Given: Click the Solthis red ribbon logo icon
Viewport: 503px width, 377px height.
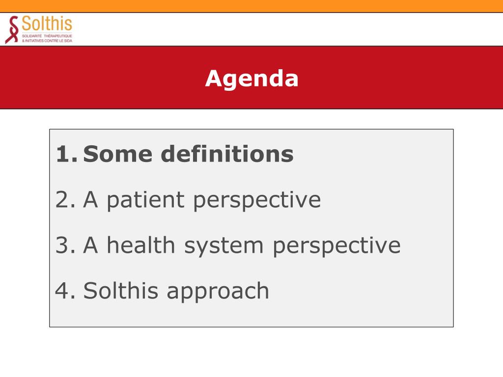Looking at the screenshot, I should pos(12,29).
